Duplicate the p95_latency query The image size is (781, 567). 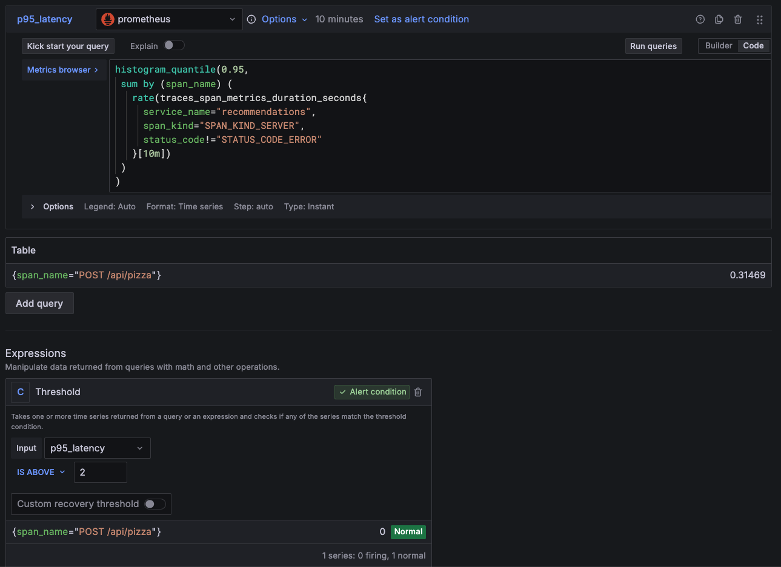[719, 19]
